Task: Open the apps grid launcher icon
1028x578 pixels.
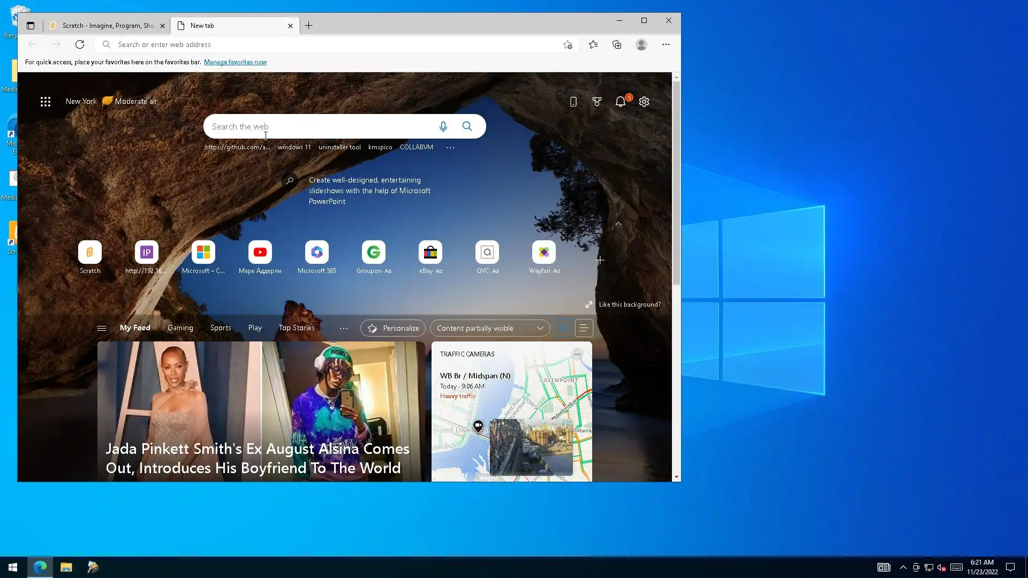Action: [x=46, y=102]
